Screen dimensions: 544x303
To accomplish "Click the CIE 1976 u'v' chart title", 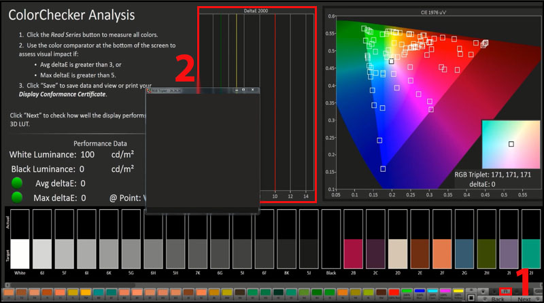I will pos(433,12).
